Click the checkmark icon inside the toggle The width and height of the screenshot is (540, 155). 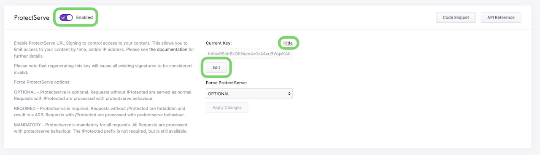click(x=63, y=18)
